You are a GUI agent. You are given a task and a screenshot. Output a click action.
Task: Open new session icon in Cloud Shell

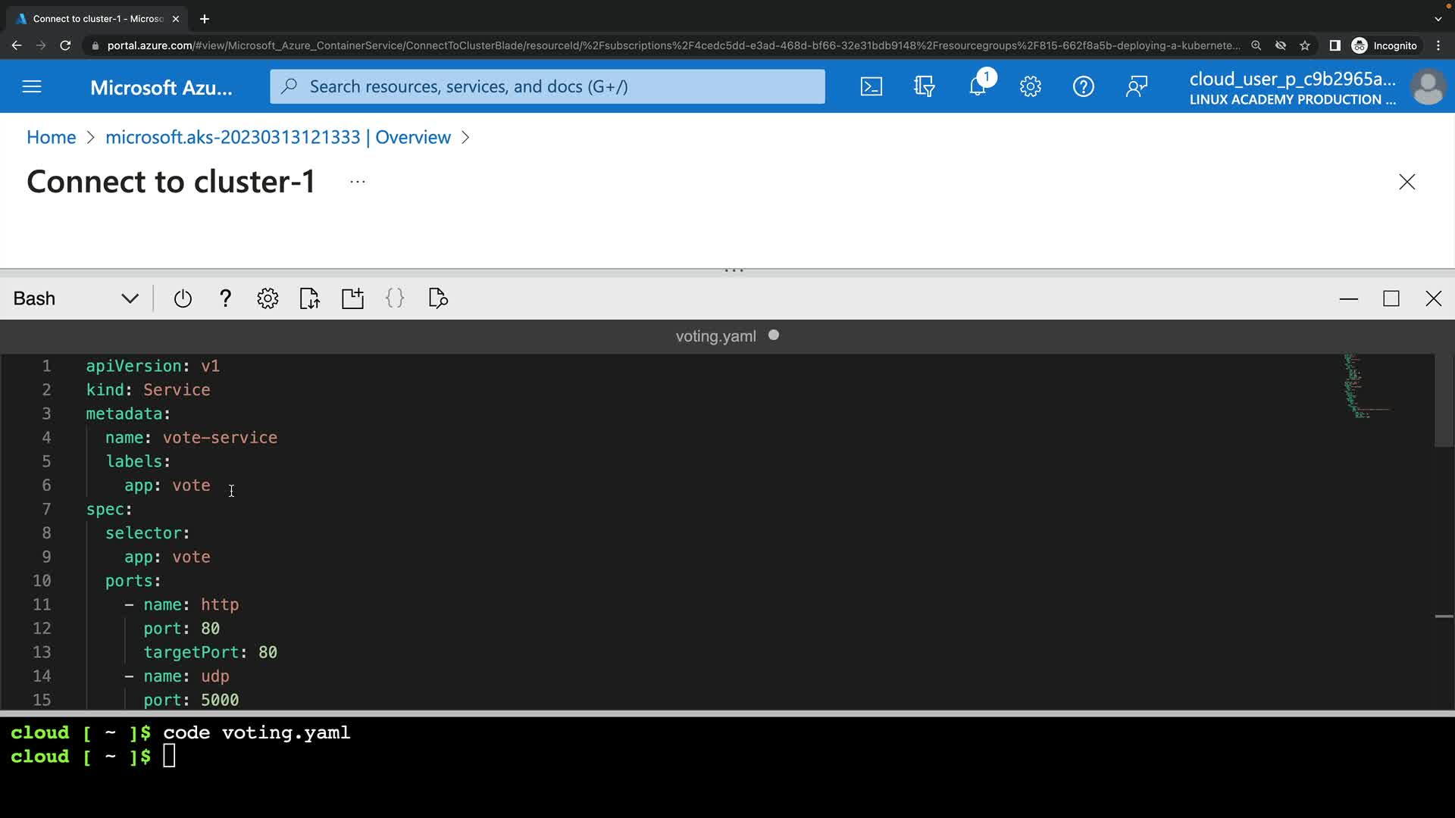pos(352,298)
